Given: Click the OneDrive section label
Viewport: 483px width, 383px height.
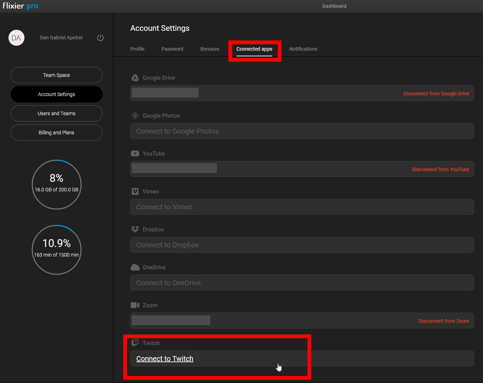Looking at the screenshot, I should tap(154, 267).
